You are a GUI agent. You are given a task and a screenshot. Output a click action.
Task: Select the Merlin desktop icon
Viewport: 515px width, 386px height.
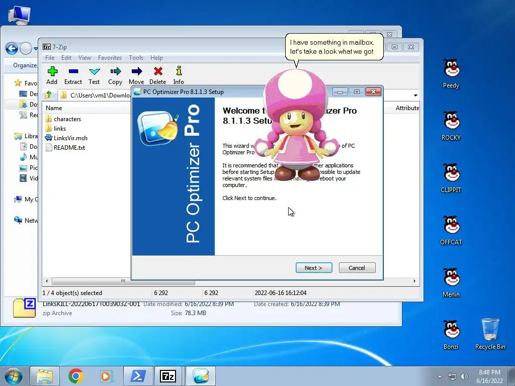coord(451,282)
